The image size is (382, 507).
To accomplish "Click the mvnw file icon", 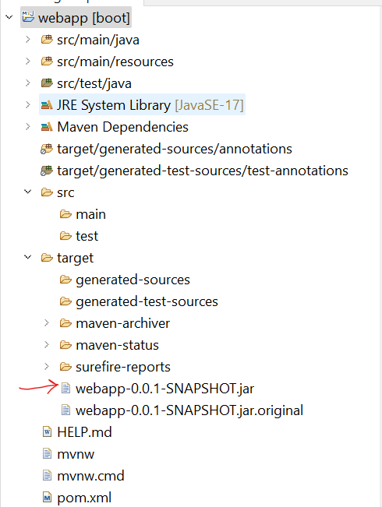I will (x=48, y=453).
